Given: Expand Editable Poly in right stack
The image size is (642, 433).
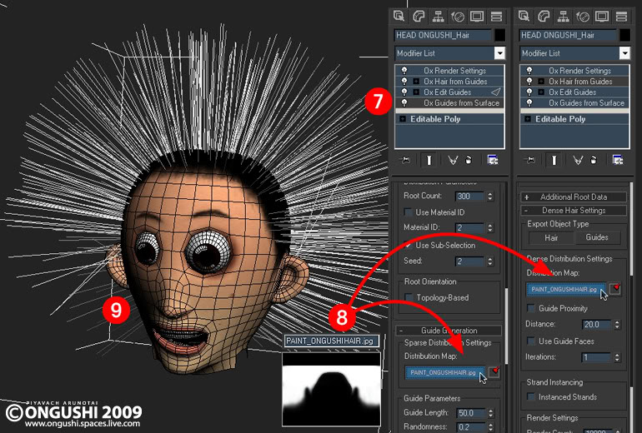Looking at the screenshot, I should (x=527, y=119).
